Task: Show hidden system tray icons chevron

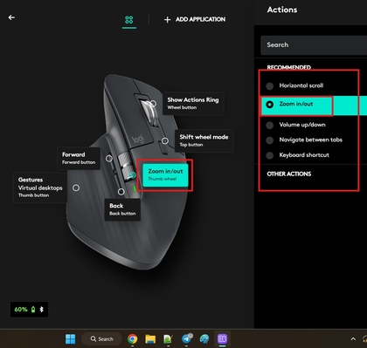Action: [x=353, y=338]
